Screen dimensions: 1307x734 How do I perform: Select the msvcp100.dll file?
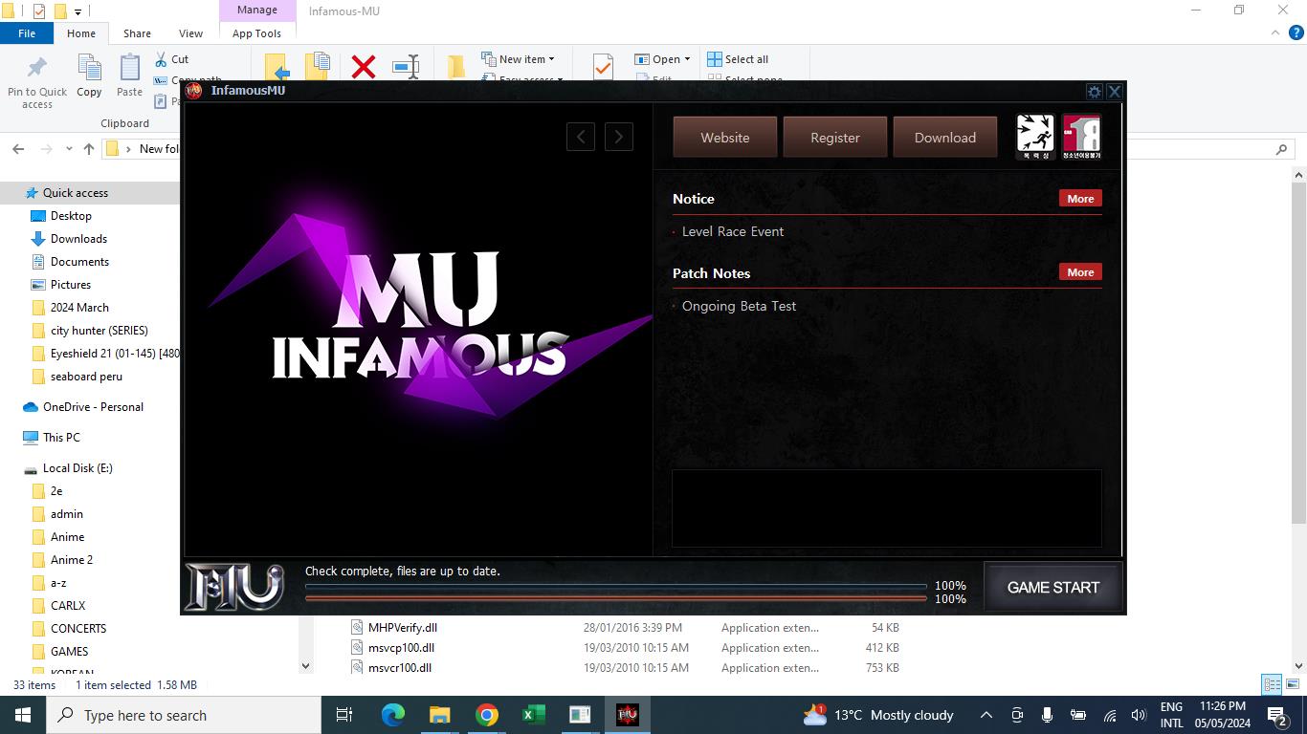click(401, 648)
